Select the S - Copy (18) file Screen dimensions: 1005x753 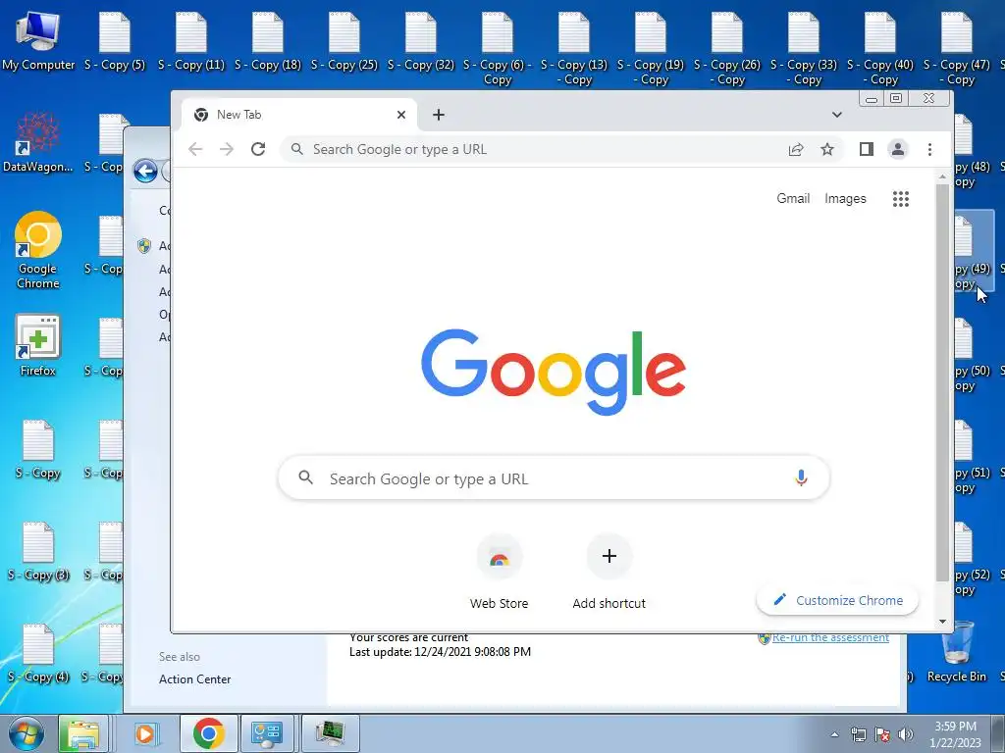(267, 40)
